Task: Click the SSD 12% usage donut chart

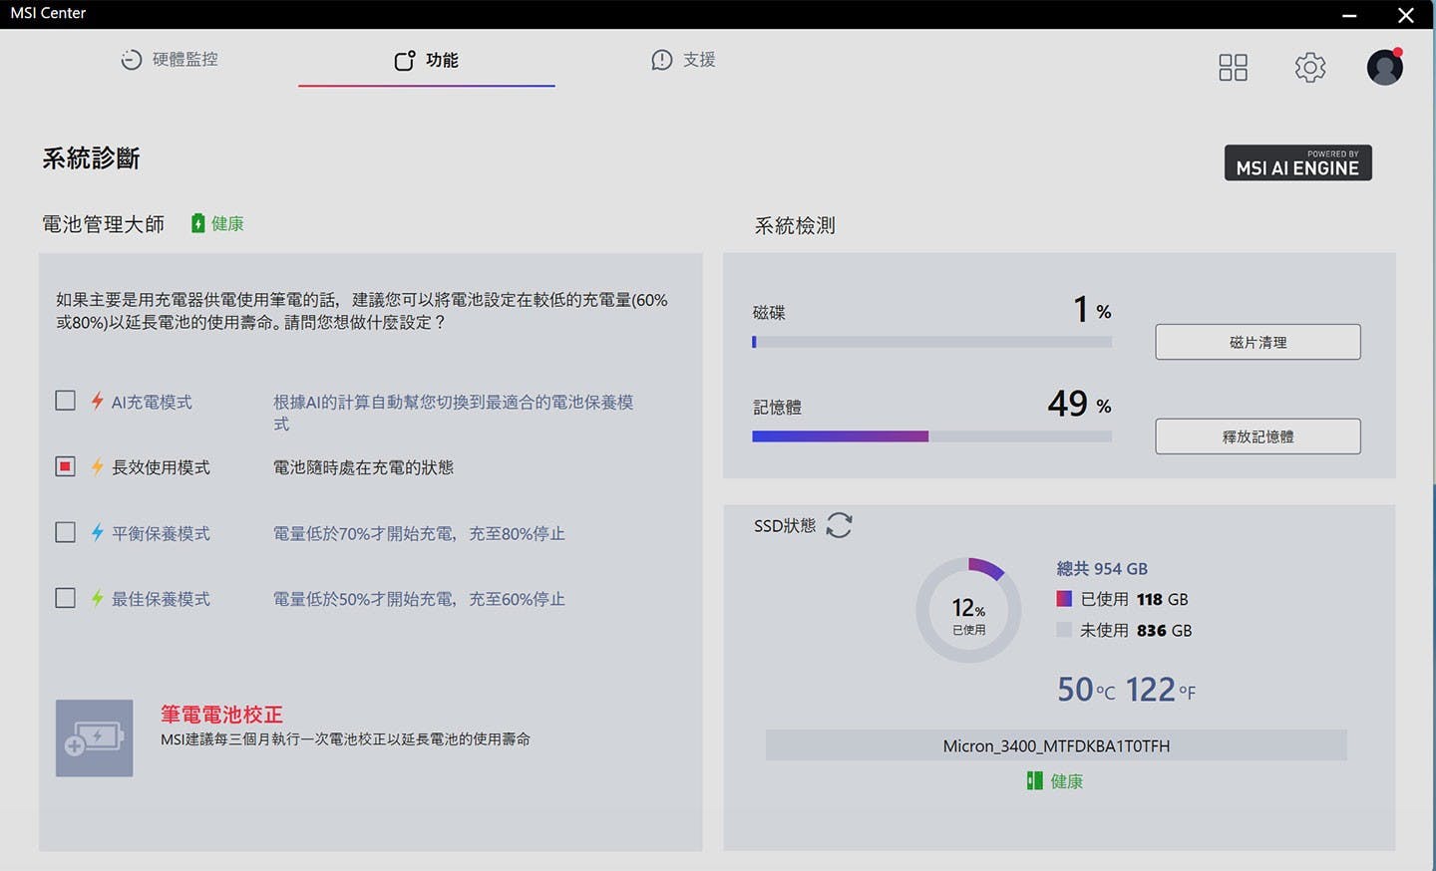Action: (968, 610)
